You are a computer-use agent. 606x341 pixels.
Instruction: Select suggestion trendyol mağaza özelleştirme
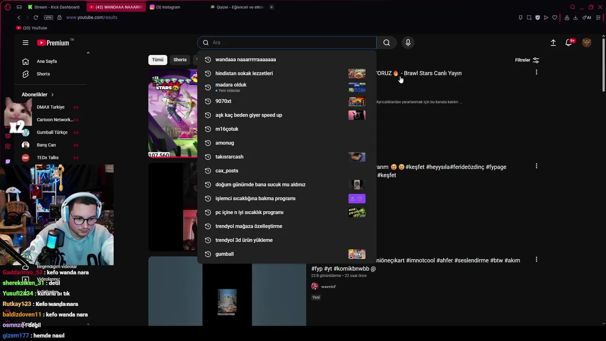click(287, 226)
